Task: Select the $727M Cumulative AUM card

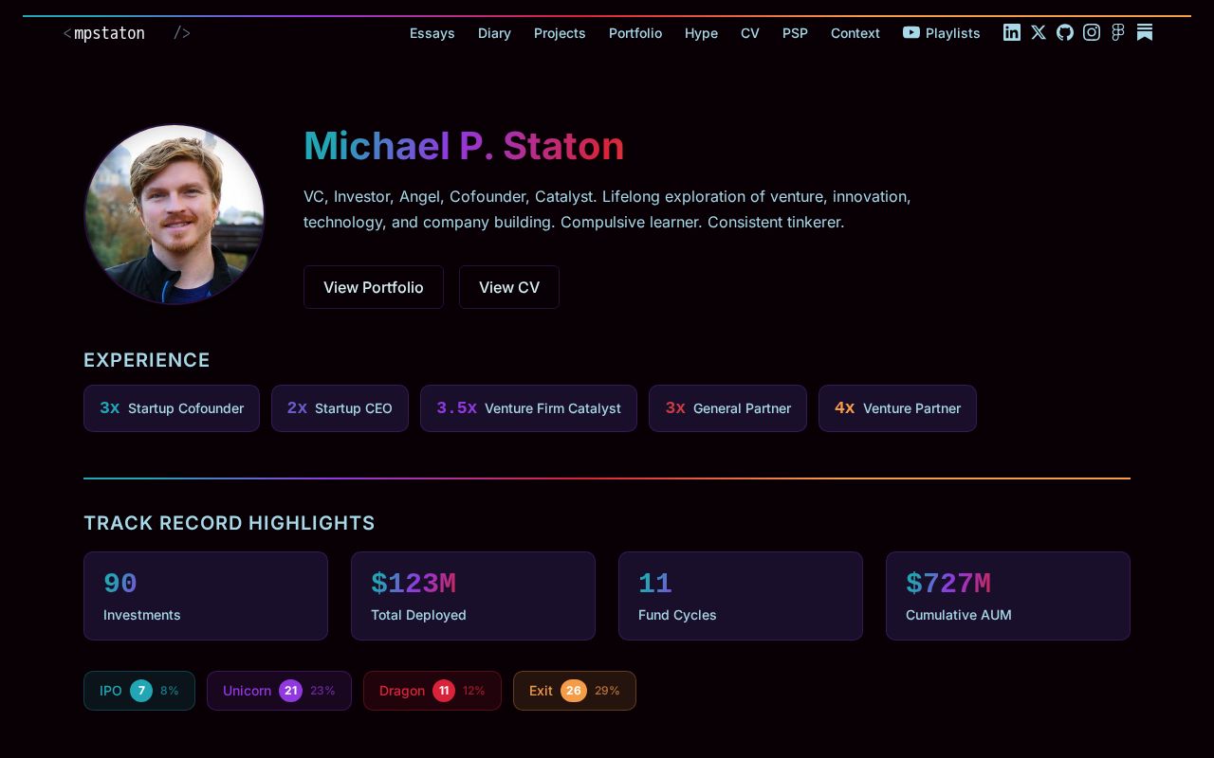Action: tap(1008, 596)
